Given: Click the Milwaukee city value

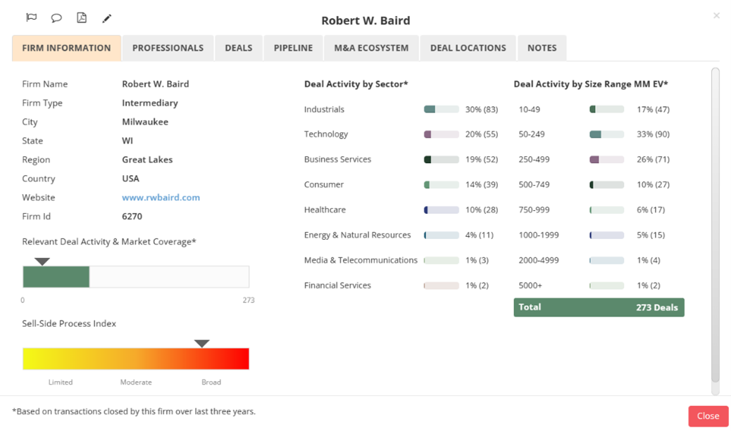Looking at the screenshot, I should 145,122.
